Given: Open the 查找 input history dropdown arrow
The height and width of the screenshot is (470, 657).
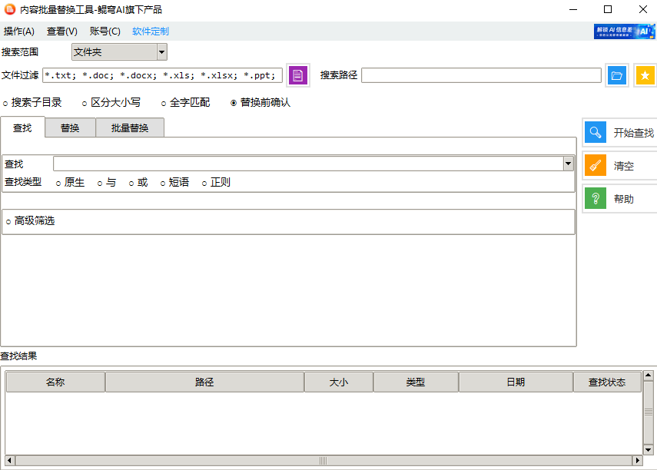Looking at the screenshot, I should [x=569, y=164].
